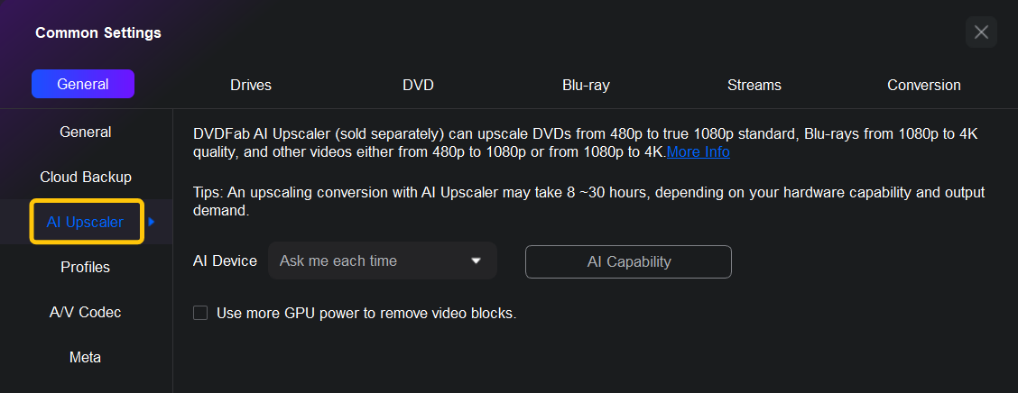This screenshot has width=1018, height=393.
Task: Select the Conversion tab
Action: tap(923, 85)
